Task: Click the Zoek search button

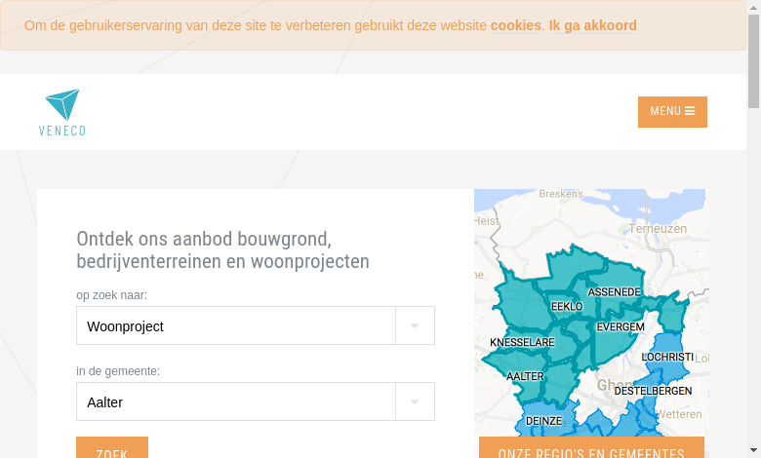Action: pos(112,448)
